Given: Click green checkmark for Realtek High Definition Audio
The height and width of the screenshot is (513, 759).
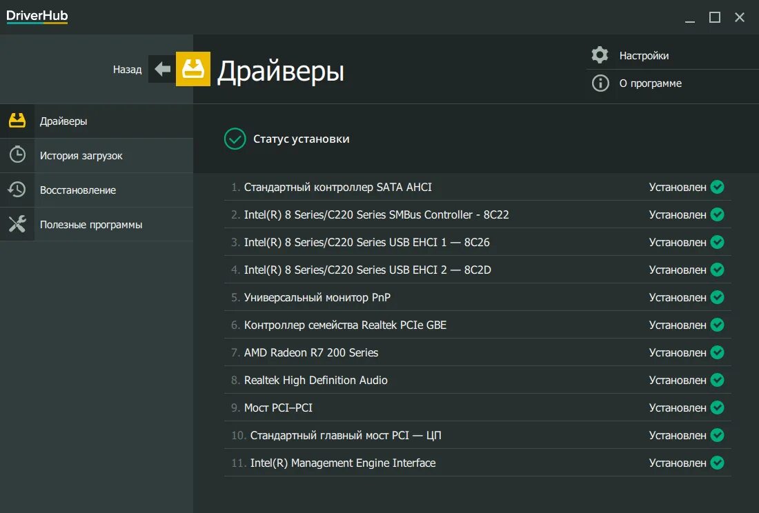Looking at the screenshot, I should click(x=718, y=380).
